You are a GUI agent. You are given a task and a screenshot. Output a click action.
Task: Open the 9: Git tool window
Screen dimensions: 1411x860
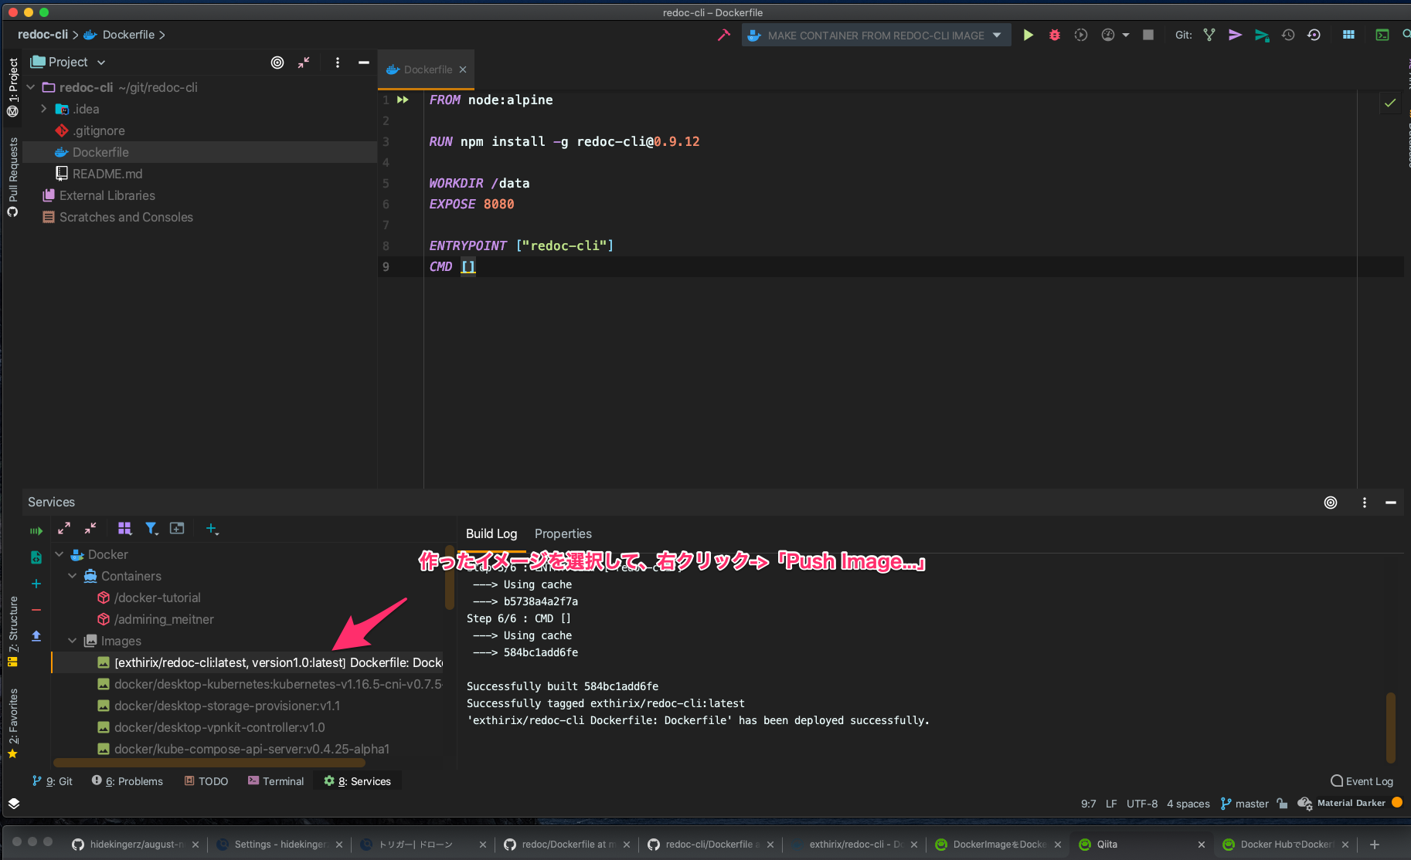53,781
